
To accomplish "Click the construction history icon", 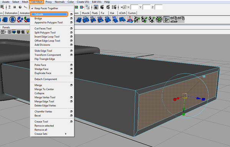I will click(x=87, y=7).
